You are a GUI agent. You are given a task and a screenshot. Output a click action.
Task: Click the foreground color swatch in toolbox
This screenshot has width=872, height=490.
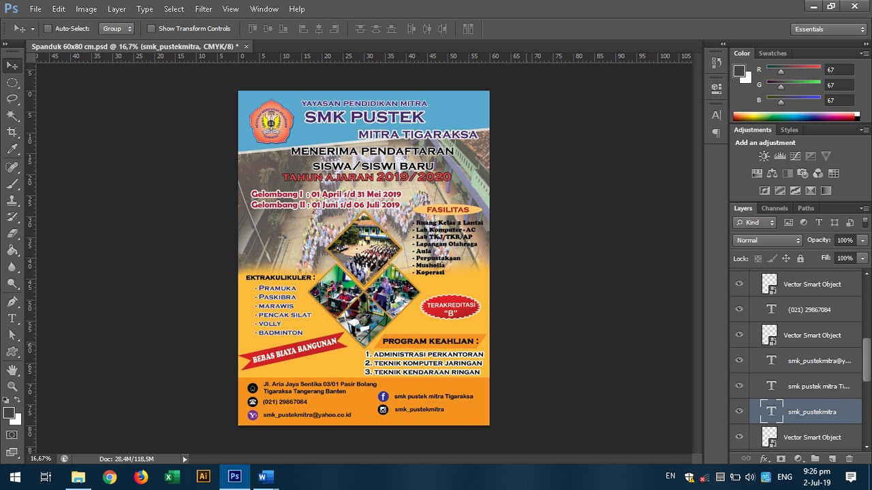click(8, 413)
